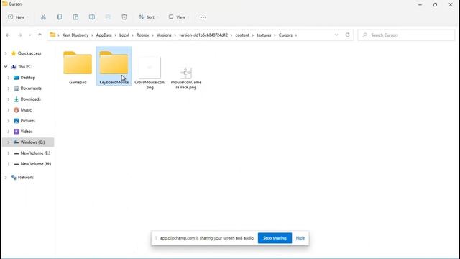The width and height of the screenshot is (460, 259).
Task: Expand Desktop tree node
Action: pos(9,78)
